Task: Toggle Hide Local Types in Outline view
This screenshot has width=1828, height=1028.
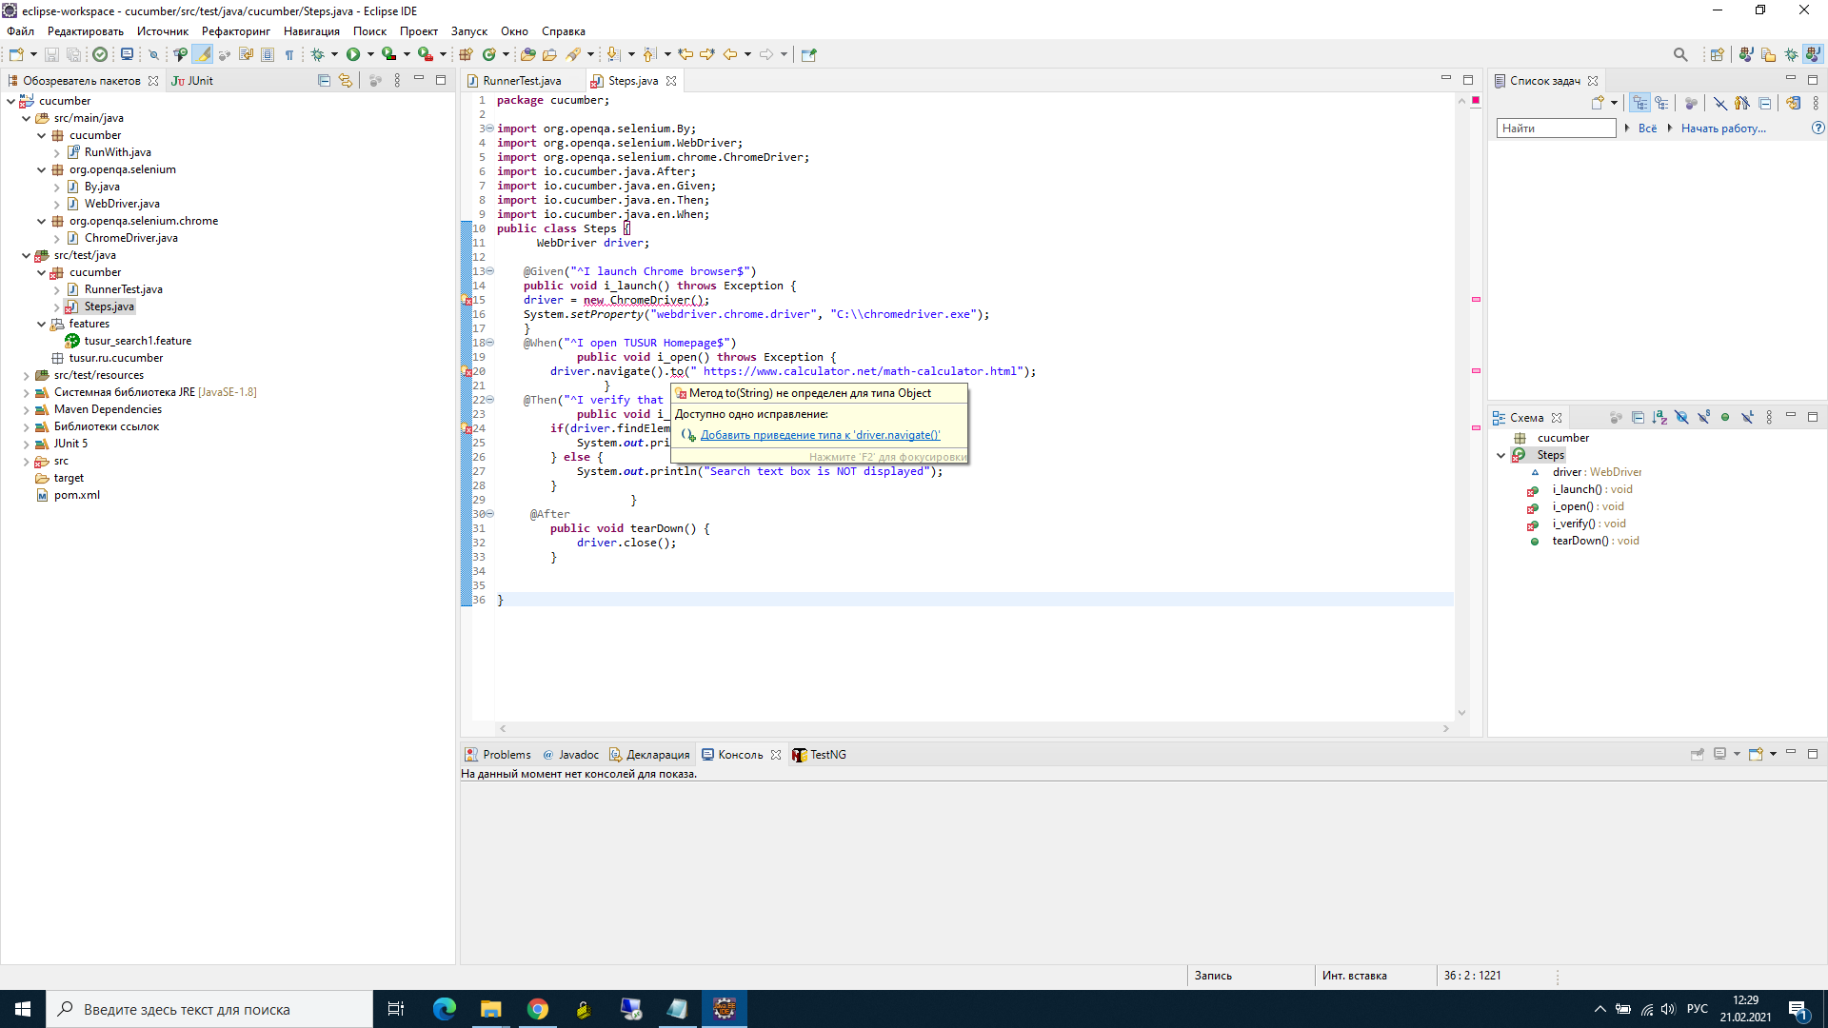Action: tap(1747, 418)
